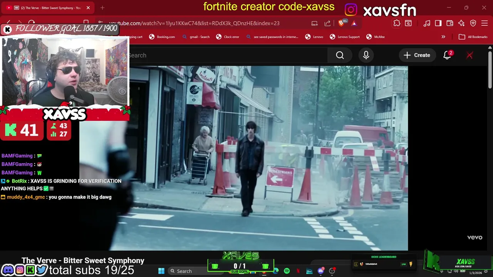Image resolution: width=493 pixels, height=277 pixels.
Task: Click the FOLLOWER GOAL 1887/1900 text
Action: 66,28
